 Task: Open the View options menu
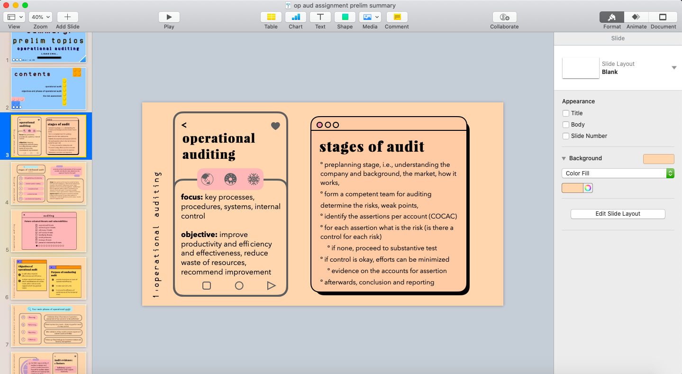[14, 17]
